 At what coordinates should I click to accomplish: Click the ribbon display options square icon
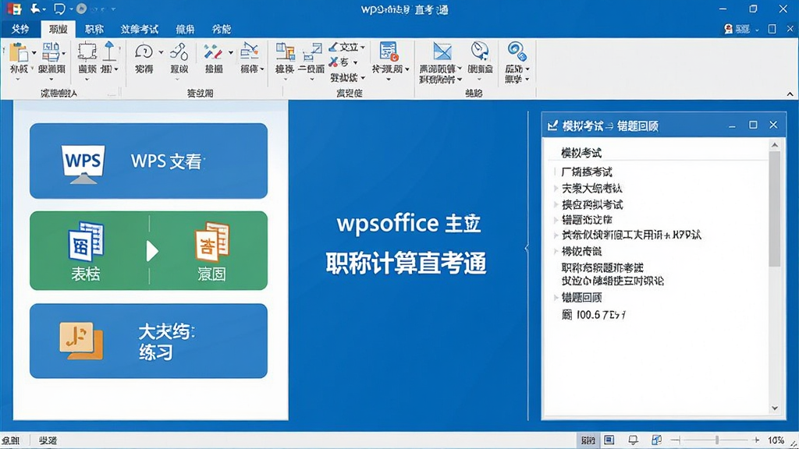pyautogui.click(x=772, y=29)
